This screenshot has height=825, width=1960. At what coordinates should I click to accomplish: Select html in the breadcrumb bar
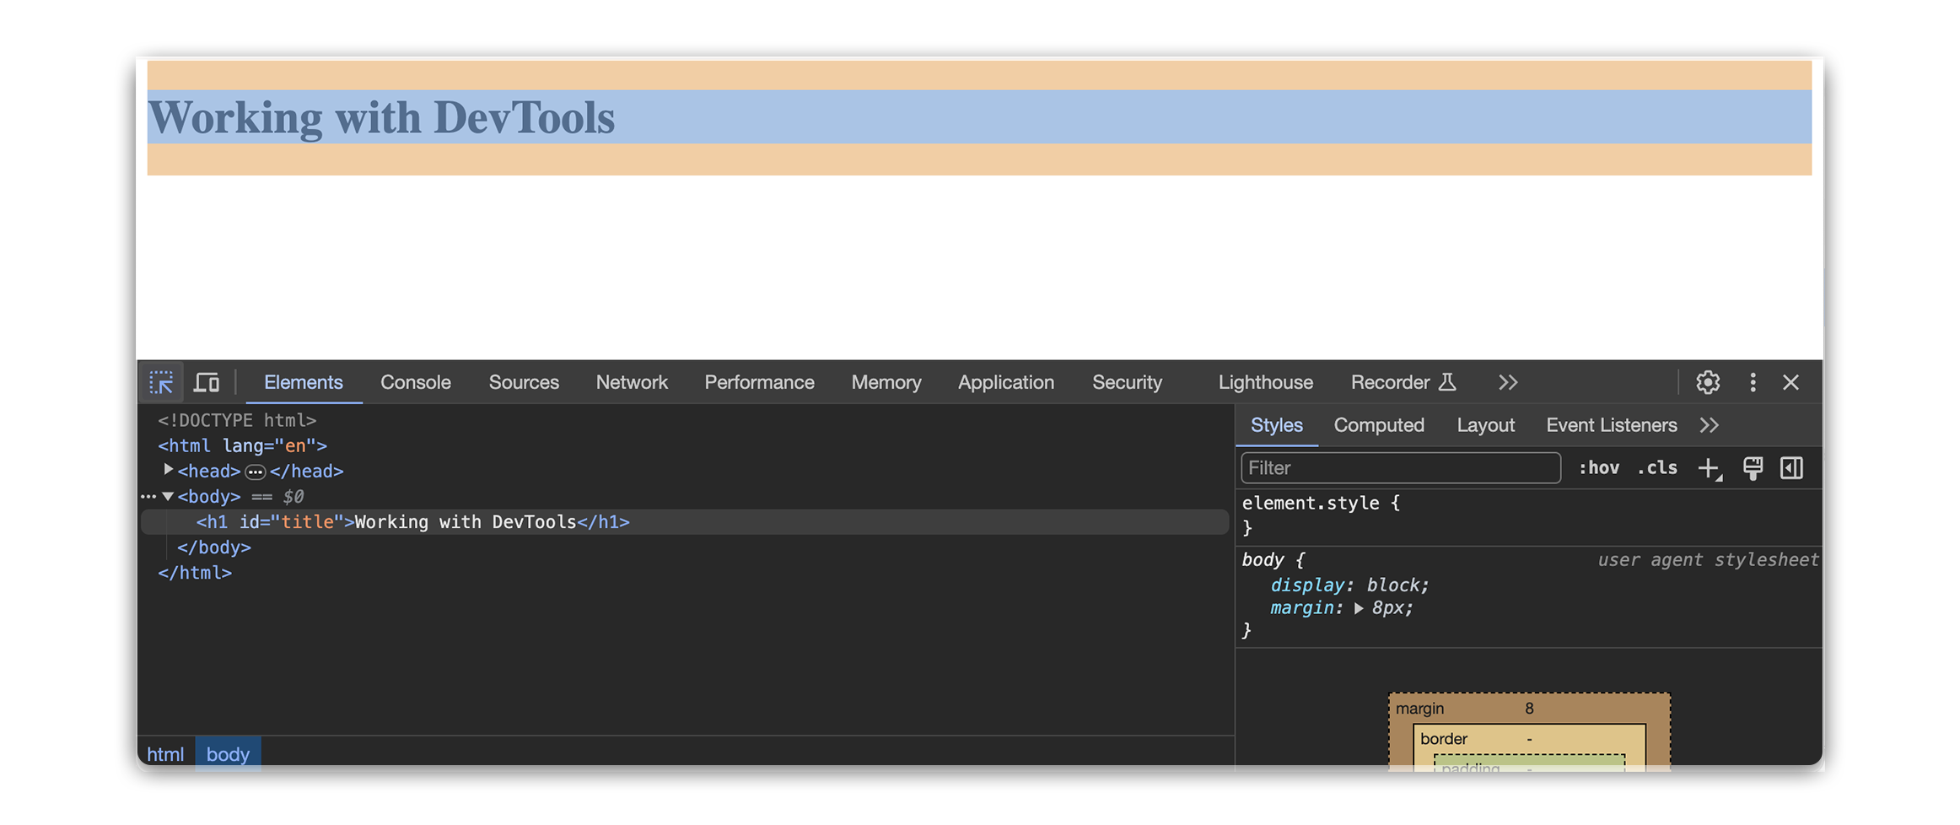tap(165, 754)
